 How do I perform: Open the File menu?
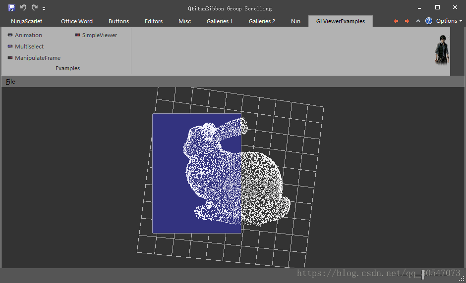point(10,82)
